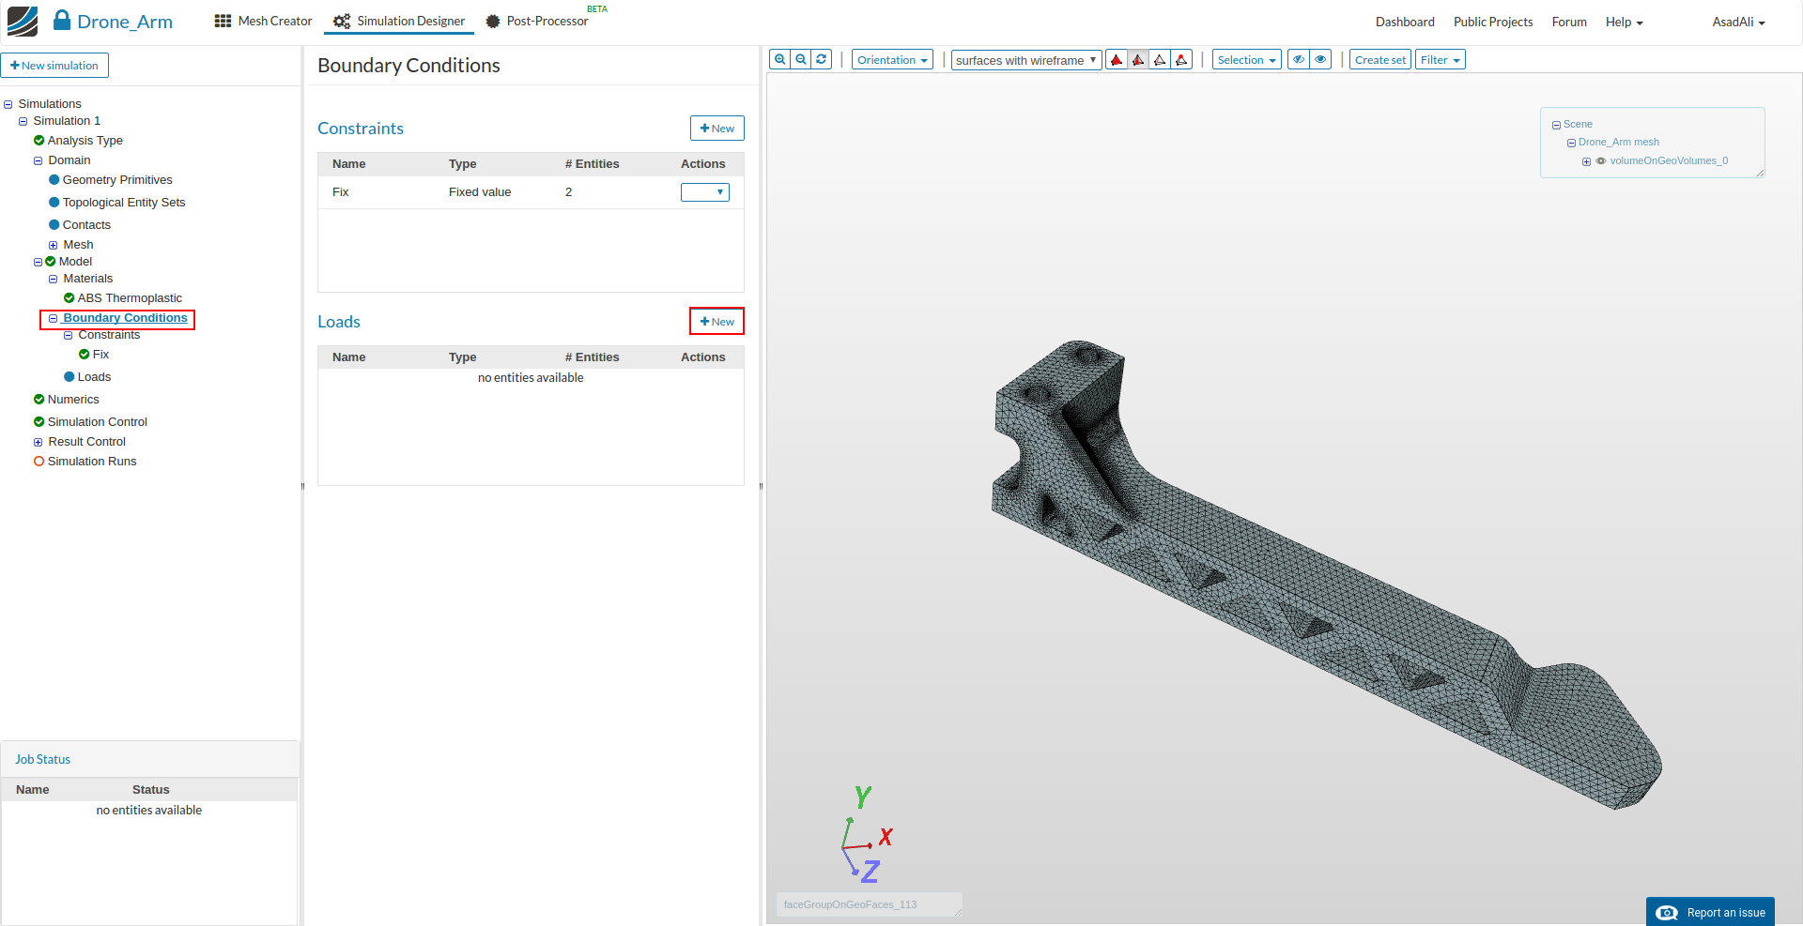Open the Filter dropdown
1803x926 pixels.
[x=1440, y=59]
